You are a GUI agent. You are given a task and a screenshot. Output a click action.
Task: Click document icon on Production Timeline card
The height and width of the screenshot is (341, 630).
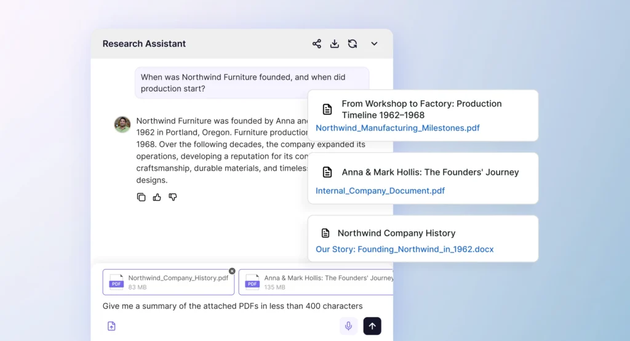click(327, 109)
